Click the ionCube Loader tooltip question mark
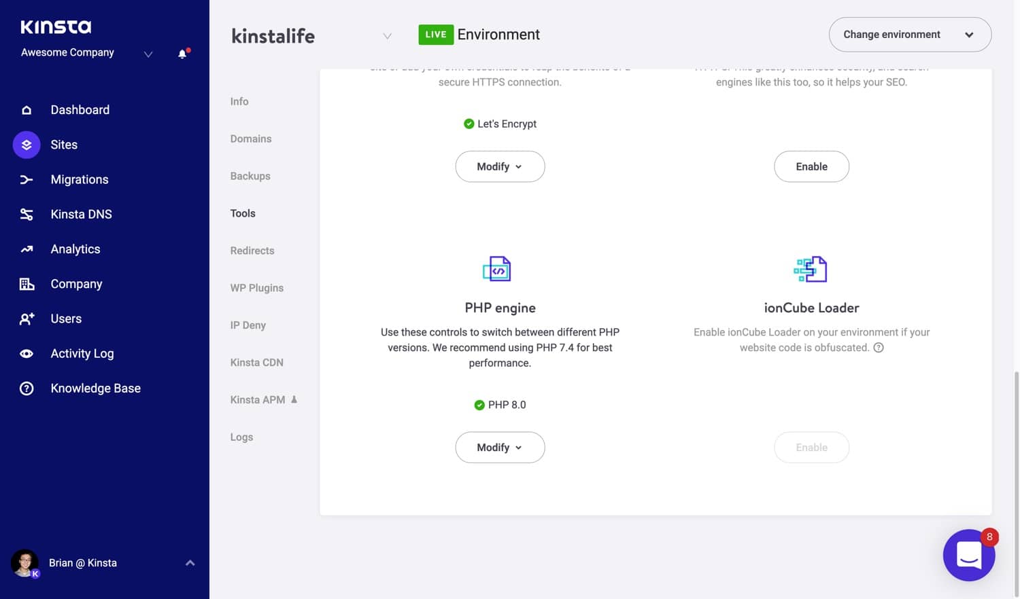The height and width of the screenshot is (599, 1020). pyautogui.click(x=879, y=347)
